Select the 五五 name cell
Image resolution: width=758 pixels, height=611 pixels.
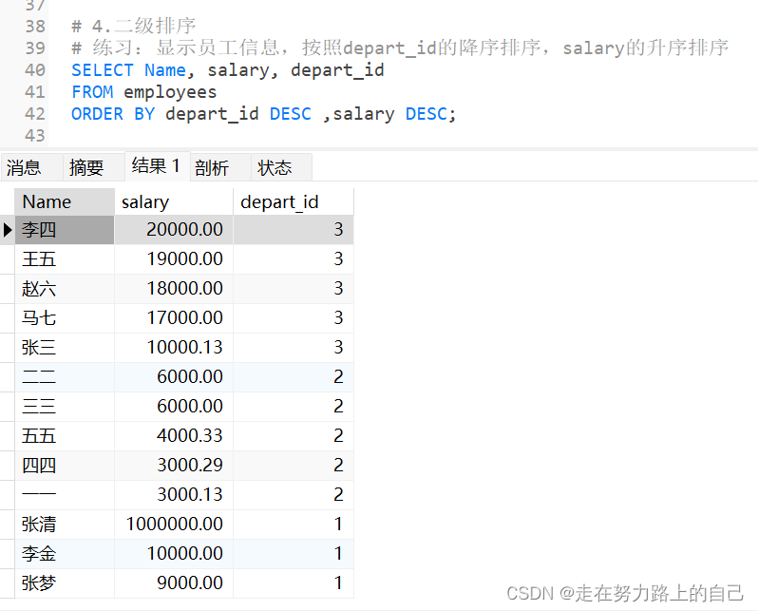click(x=65, y=436)
